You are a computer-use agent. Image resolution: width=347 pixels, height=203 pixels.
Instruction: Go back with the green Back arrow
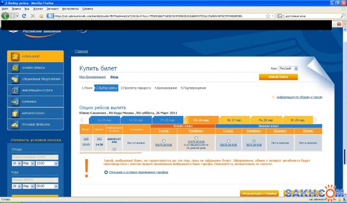(x=5, y=16)
